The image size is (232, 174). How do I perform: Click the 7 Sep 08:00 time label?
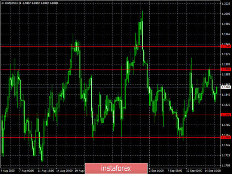pyautogui.click(x=175, y=171)
